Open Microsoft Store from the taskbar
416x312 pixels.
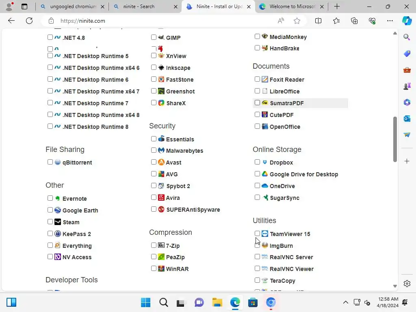[253, 302]
